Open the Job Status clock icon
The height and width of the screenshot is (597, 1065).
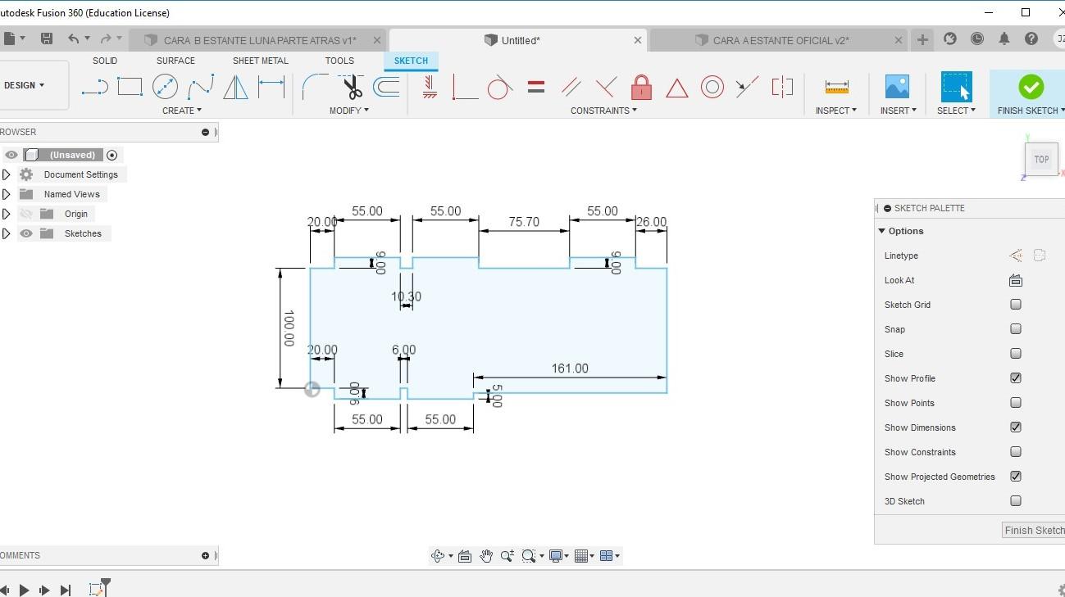tap(977, 38)
